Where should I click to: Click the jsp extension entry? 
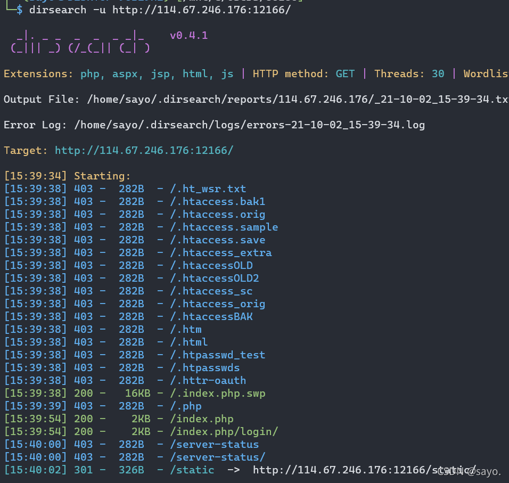coord(160,73)
